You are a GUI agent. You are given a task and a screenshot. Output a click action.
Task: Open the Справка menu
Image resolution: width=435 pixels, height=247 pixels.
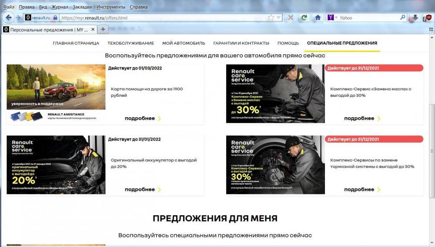[138, 7]
